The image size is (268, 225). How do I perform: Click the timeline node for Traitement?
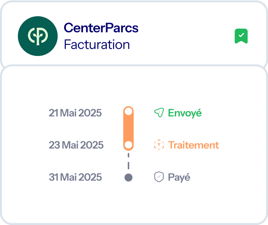tap(128, 145)
